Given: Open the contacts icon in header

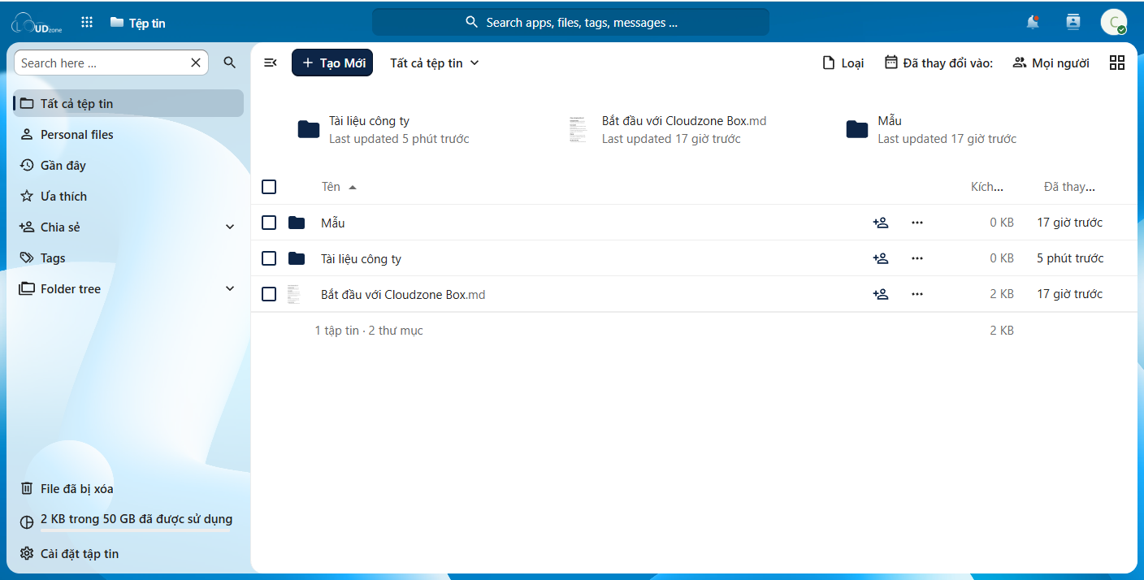Looking at the screenshot, I should [x=1073, y=22].
